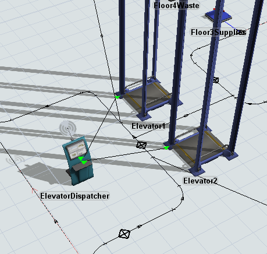Click the dispatcher's monitor screen
Image resolution: width=267 pixels, height=254 pixels.
76,150
